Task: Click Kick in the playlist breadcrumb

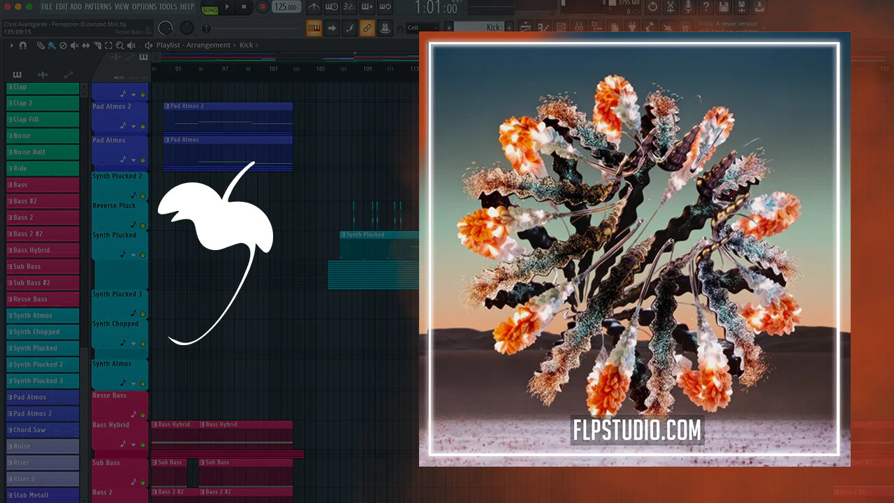Action: [246, 45]
